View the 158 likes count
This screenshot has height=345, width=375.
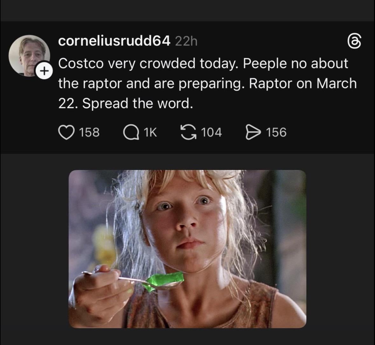pos(89,132)
